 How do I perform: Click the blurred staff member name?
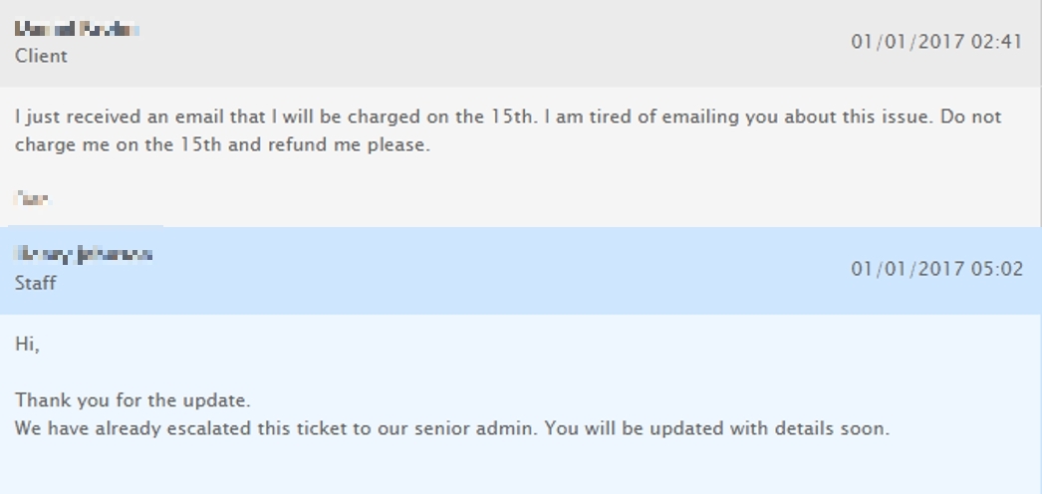tap(83, 254)
